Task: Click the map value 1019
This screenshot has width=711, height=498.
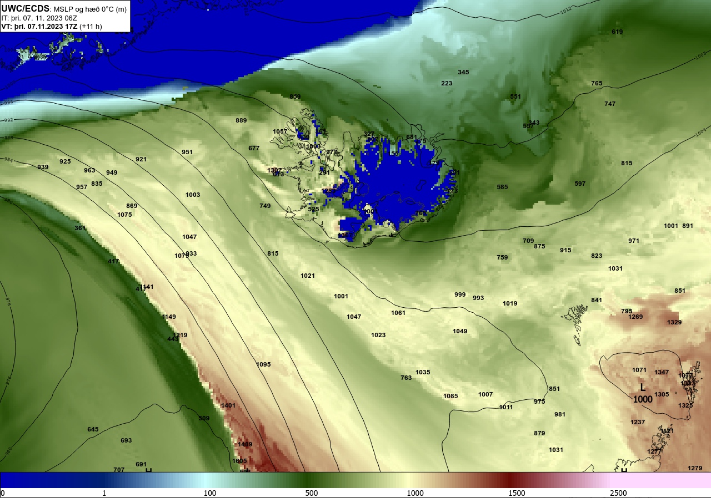Action: pos(510,303)
